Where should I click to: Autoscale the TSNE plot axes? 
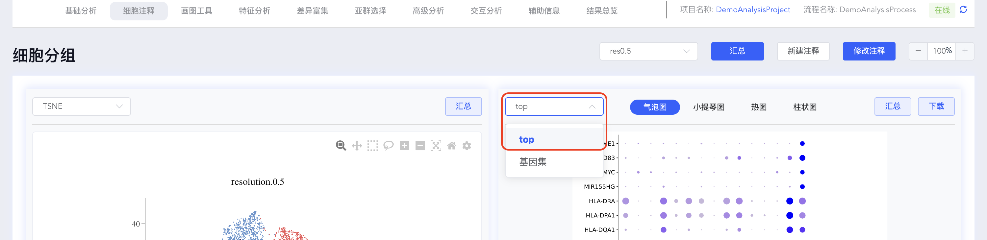[436, 145]
